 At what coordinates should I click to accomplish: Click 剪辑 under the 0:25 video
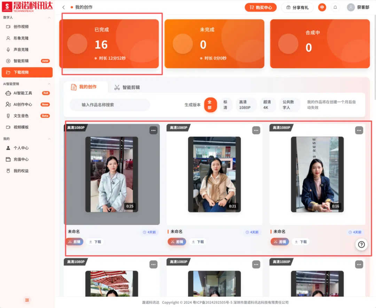click(75, 242)
